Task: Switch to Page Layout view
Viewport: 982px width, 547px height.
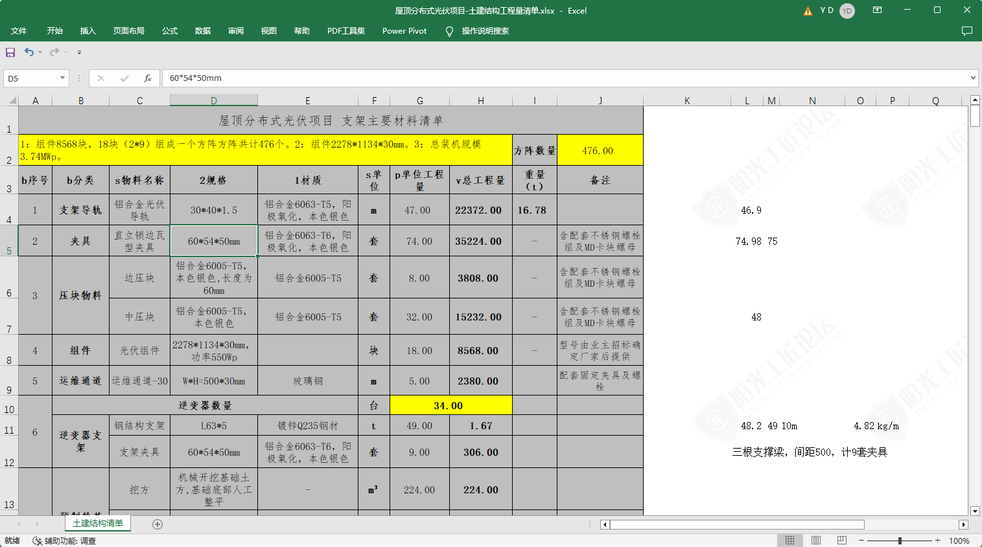Action: point(816,541)
